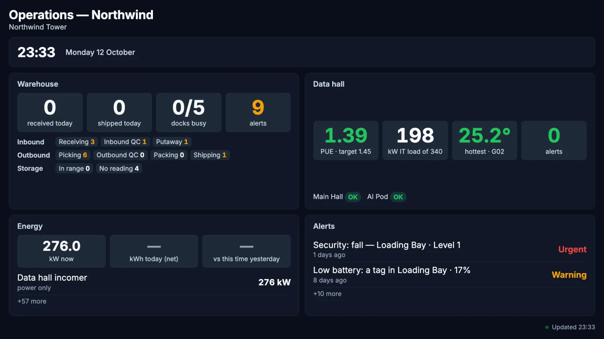Show the +57 more energy entries
This screenshot has width=604, height=339.
tap(32, 301)
